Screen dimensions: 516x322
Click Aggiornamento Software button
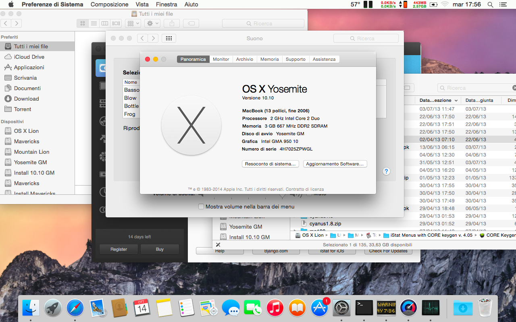click(x=335, y=164)
